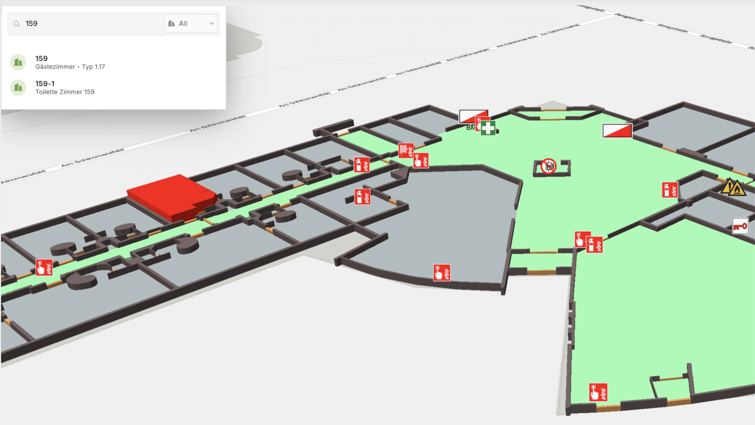Choose the 159-1 Toilette Zimmer 159 result
Screen dimensions: 755x425
[x=65, y=88]
